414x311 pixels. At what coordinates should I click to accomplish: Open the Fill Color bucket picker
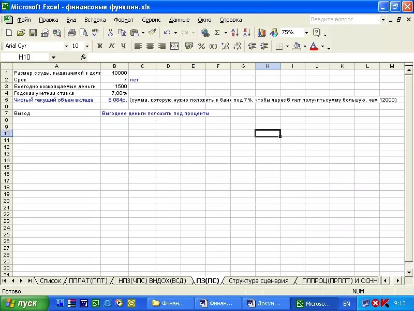click(297, 46)
